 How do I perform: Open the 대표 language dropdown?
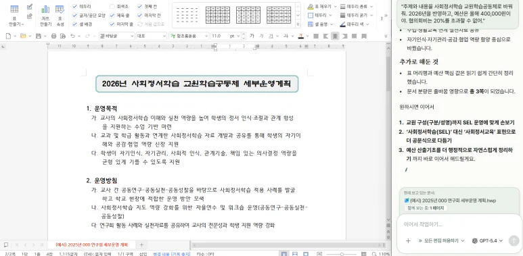(152, 36)
